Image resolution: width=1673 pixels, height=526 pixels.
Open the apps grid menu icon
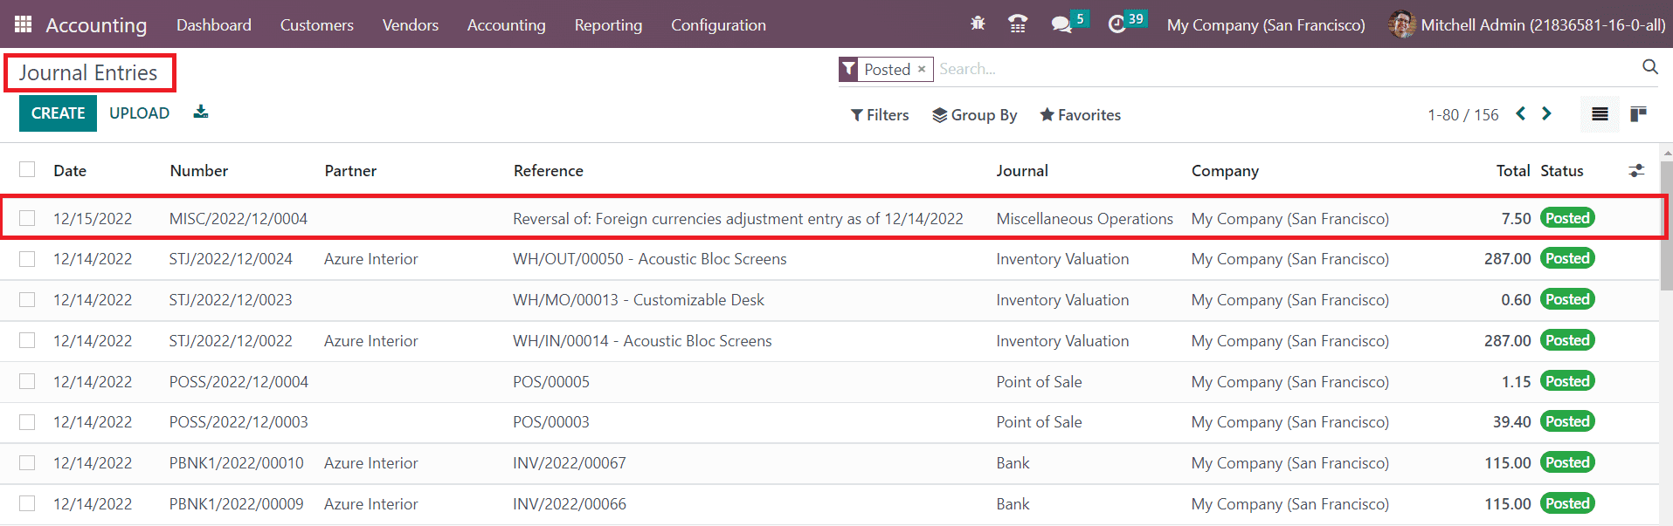[x=24, y=24]
